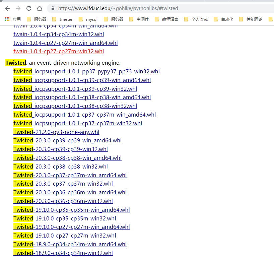
Task: Open the 性能理论 bookmark folder
Action: pyautogui.click(x=251, y=19)
